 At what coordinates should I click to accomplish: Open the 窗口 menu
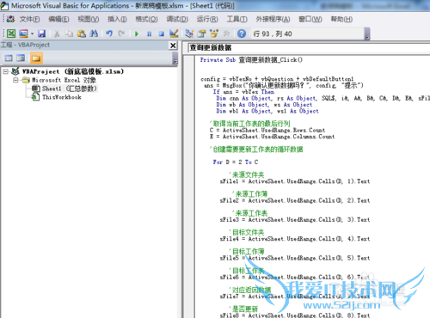coord(310,19)
